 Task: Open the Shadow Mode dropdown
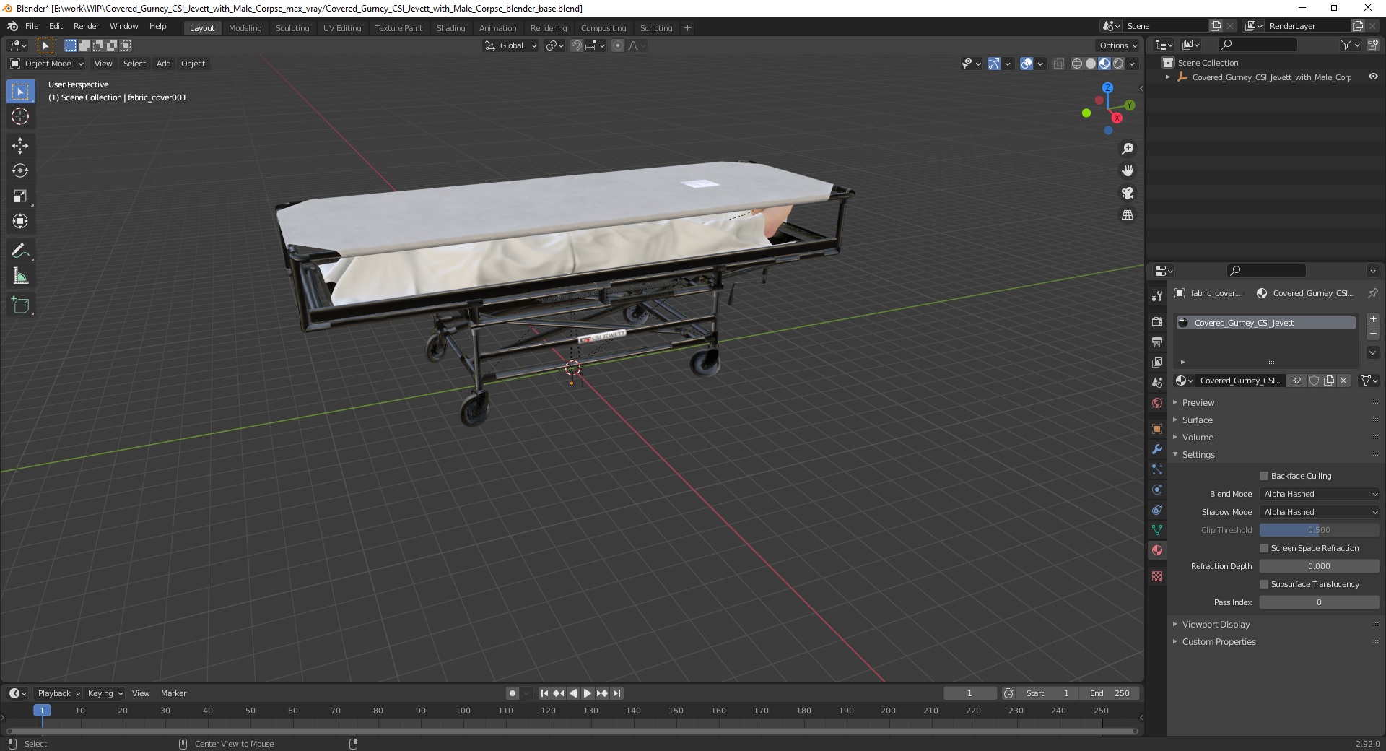point(1320,512)
